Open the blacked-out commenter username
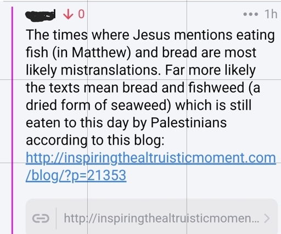The width and height of the screenshot is (281, 234). [41, 15]
